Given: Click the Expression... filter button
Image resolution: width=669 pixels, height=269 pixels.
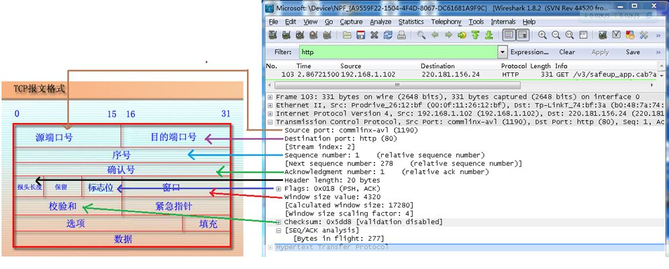Looking at the screenshot, I should 529,52.
